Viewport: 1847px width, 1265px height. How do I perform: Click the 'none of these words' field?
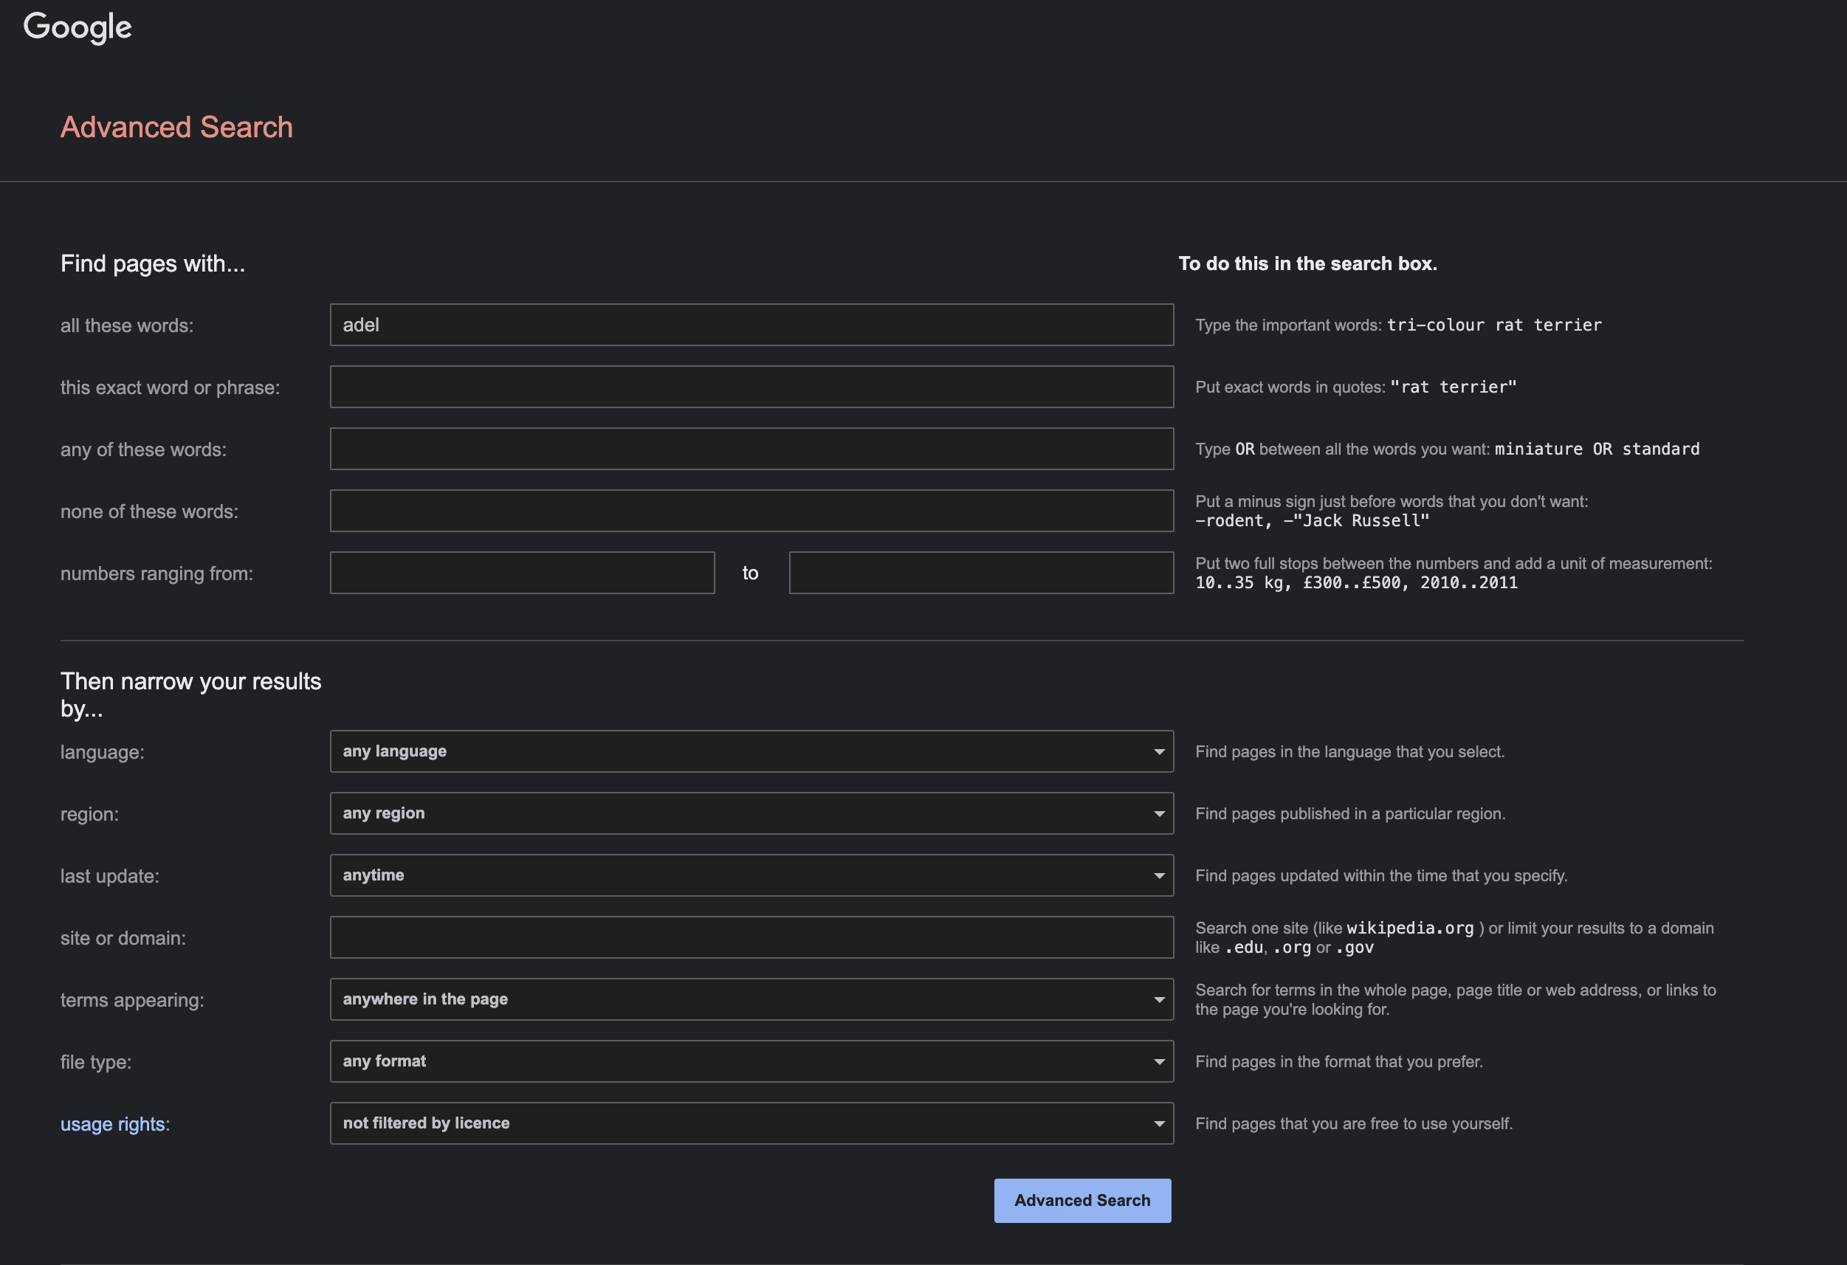tap(751, 511)
